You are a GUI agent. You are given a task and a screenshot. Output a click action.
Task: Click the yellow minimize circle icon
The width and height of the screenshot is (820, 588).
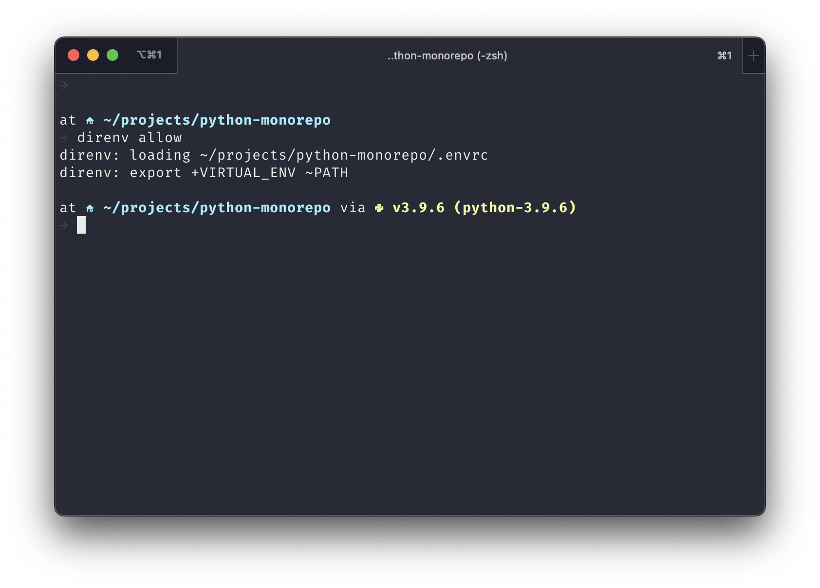tap(93, 55)
